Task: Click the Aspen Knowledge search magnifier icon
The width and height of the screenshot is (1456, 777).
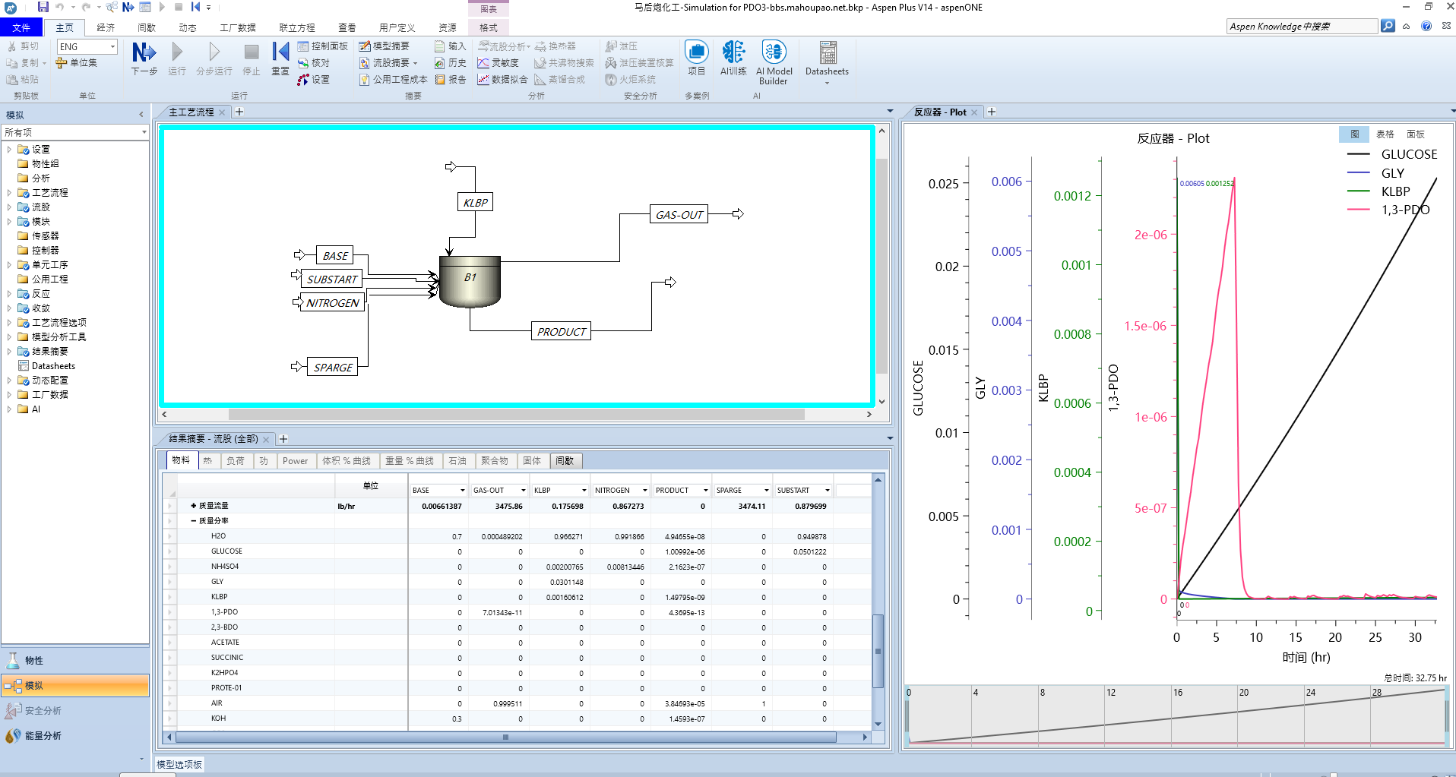Action: coord(1388,26)
